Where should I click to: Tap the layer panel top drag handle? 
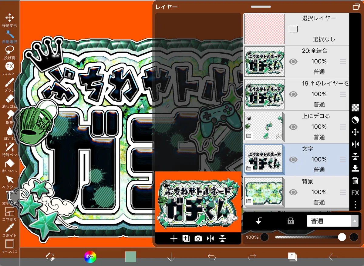pyautogui.click(x=261, y=6)
